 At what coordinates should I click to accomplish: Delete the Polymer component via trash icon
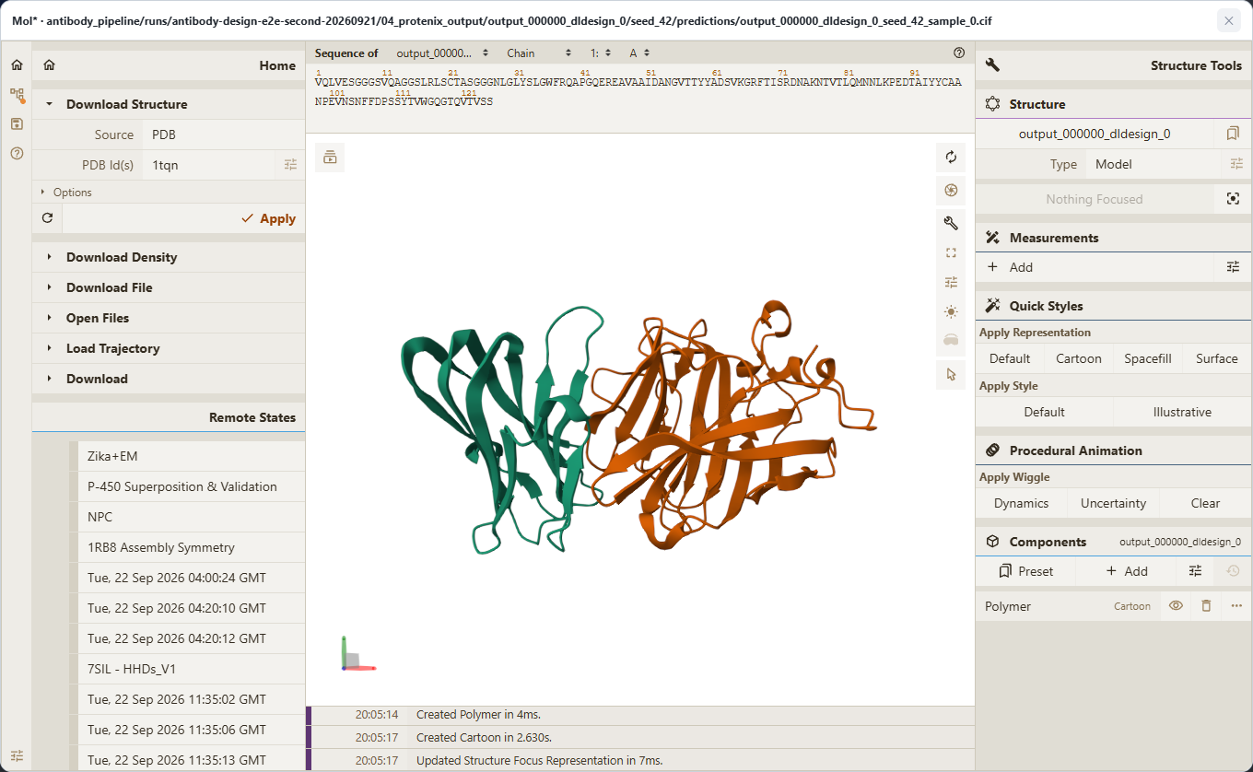(x=1206, y=606)
